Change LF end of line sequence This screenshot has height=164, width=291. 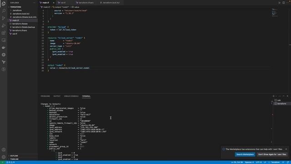click(265, 162)
